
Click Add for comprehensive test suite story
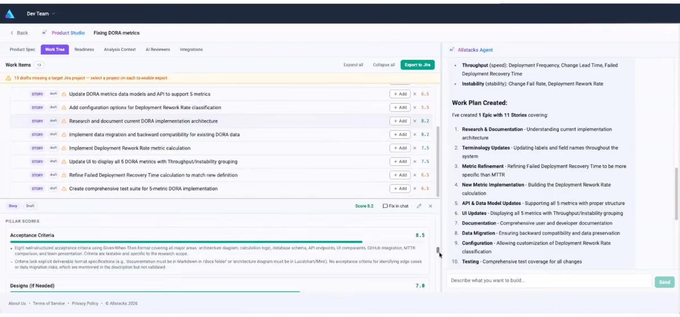(399, 189)
